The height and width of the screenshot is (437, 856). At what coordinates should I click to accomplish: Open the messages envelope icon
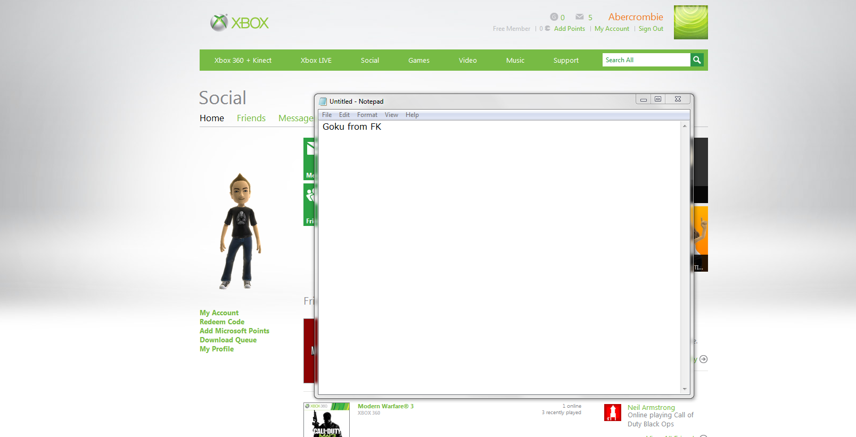tap(580, 17)
